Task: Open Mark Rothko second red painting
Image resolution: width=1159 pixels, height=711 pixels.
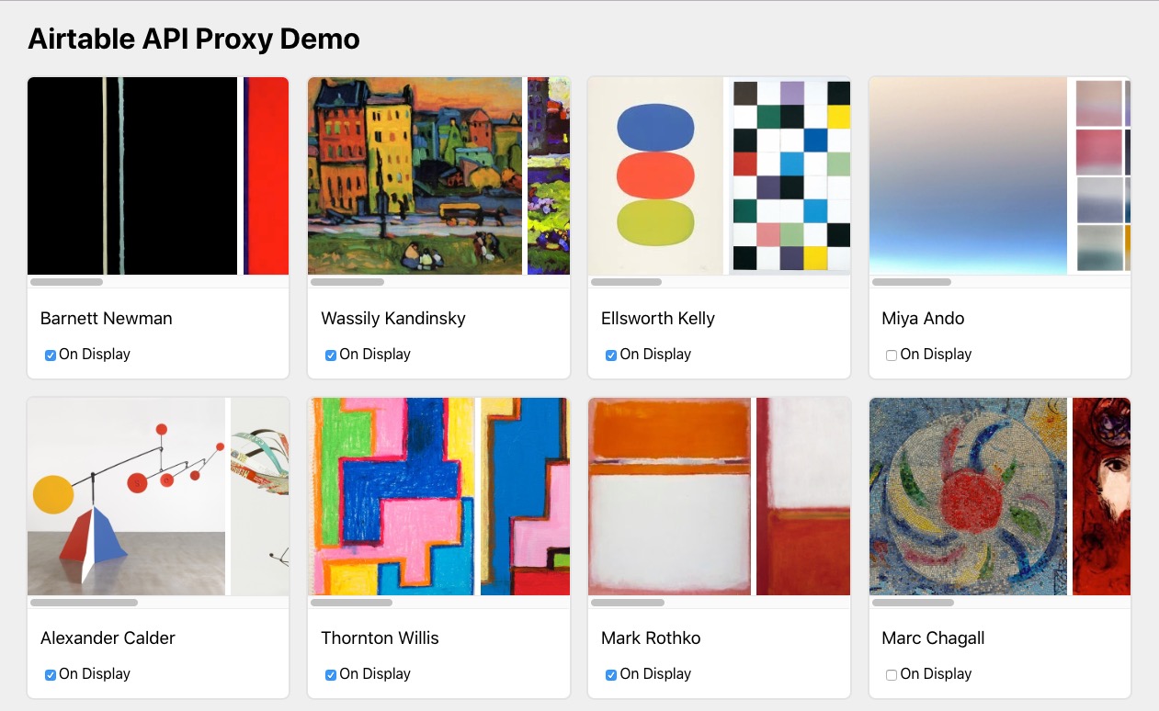Action: (x=803, y=496)
